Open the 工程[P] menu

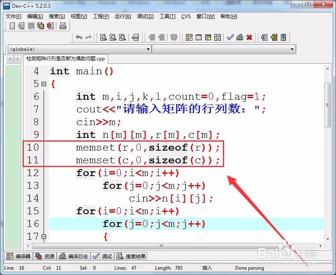click(101, 16)
